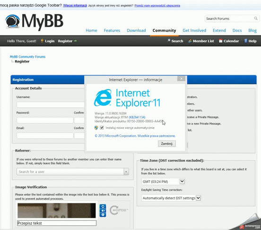
Task: Click the Member List link
Action: pyautogui.click(x=203, y=41)
